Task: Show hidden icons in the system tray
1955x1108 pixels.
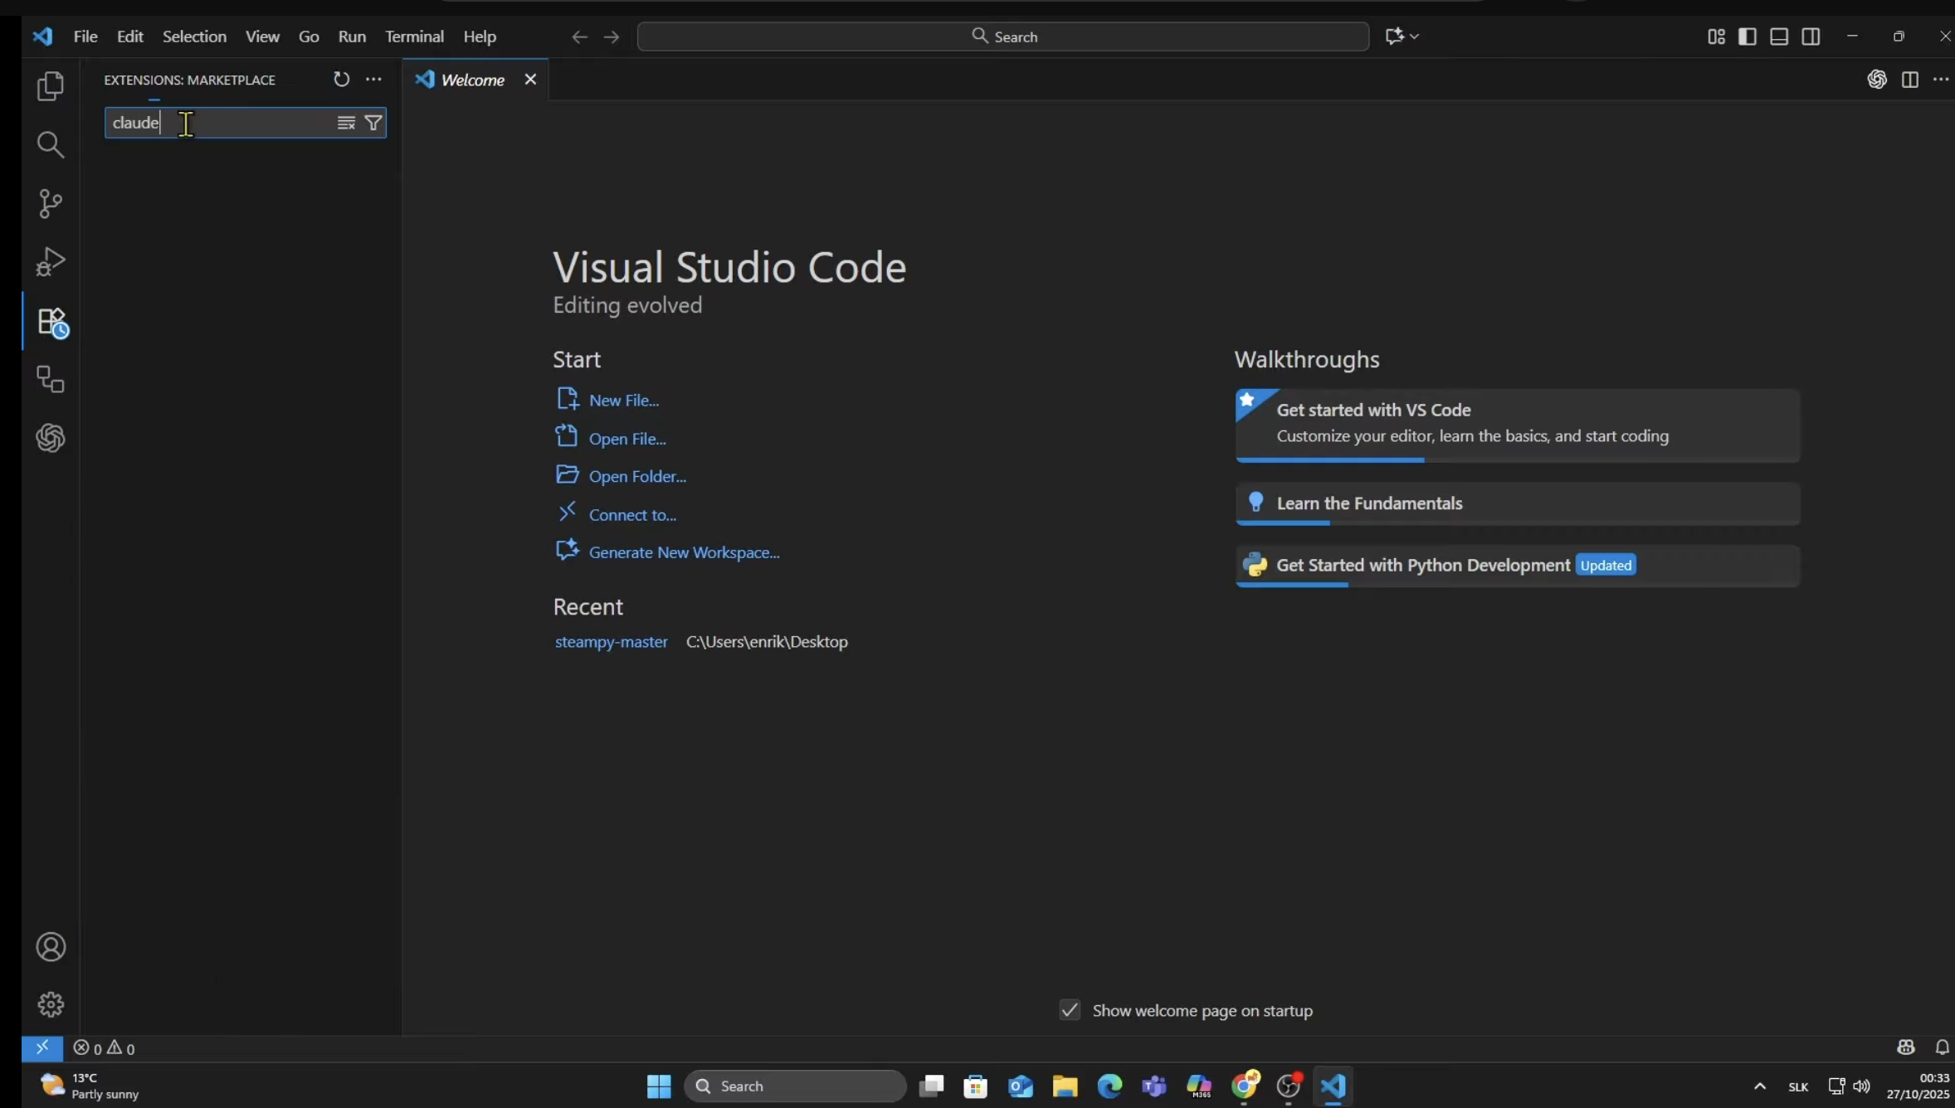Action: point(1759,1086)
